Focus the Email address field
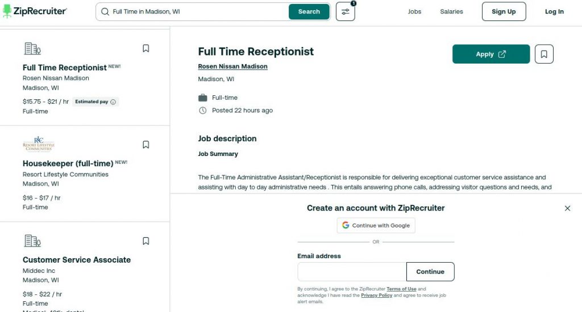This screenshot has width=582, height=312. point(352,272)
